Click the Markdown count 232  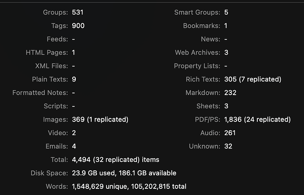(230, 92)
